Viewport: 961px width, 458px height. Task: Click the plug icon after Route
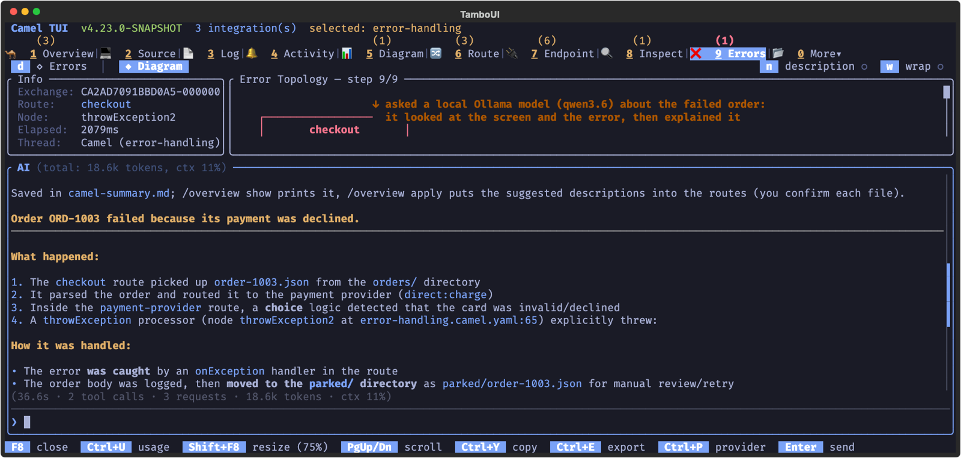pyautogui.click(x=512, y=53)
